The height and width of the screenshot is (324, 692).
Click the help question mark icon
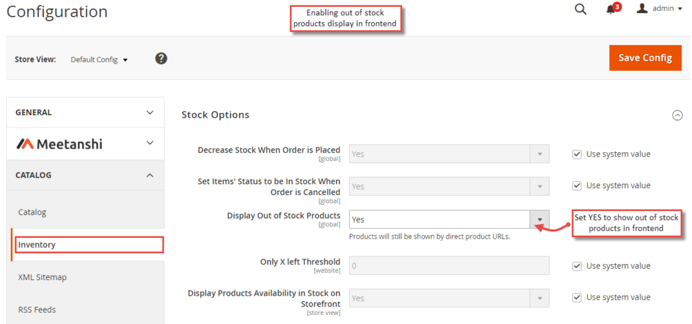[x=161, y=59]
